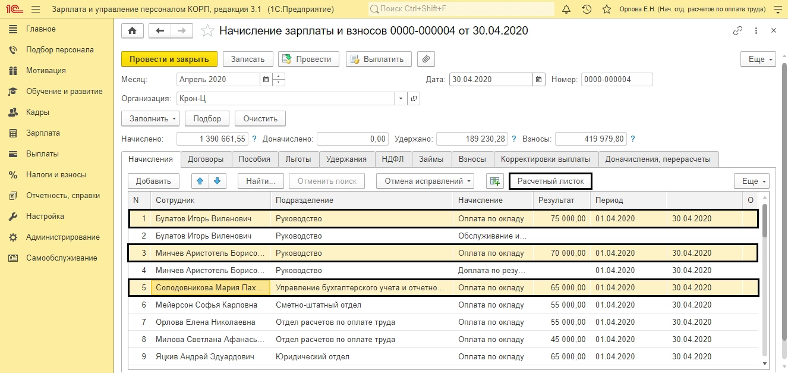Navigate back with the left arrow button
788x373 pixels.
(160, 31)
